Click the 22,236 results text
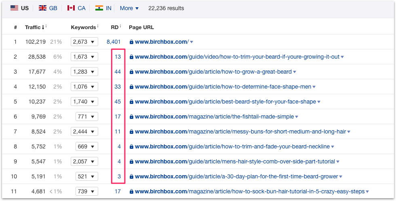Screen dimensions: 396x201 point(166,8)
